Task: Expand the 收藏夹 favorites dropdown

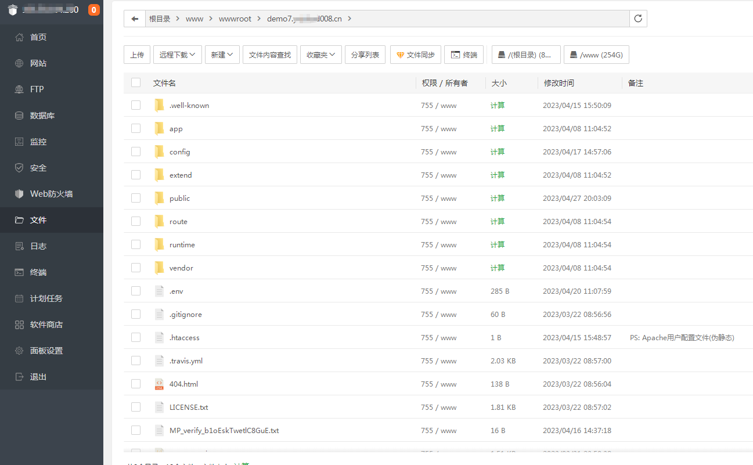Action: point(320,54)
